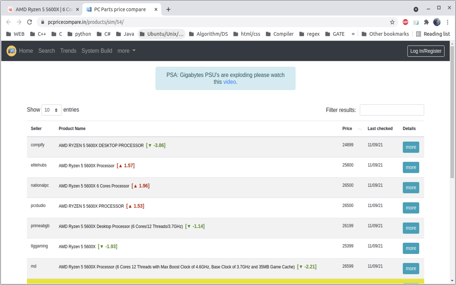Go back to the previous page
The image size is (456, 285).
[9, 22]
